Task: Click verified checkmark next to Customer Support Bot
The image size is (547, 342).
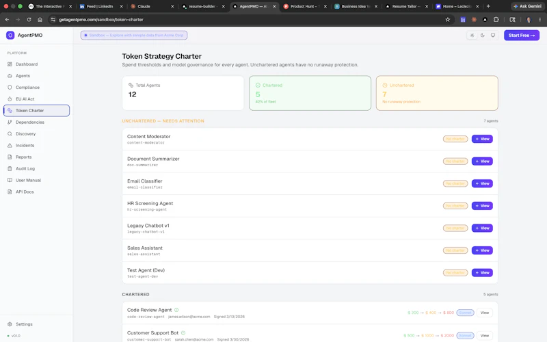Action: tap(183, 333)
